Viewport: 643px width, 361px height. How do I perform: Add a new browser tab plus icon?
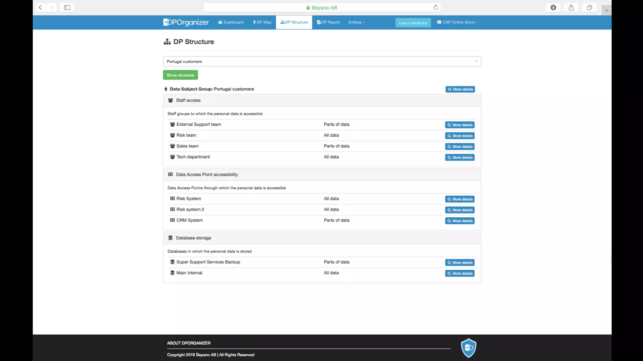point(607,11)
